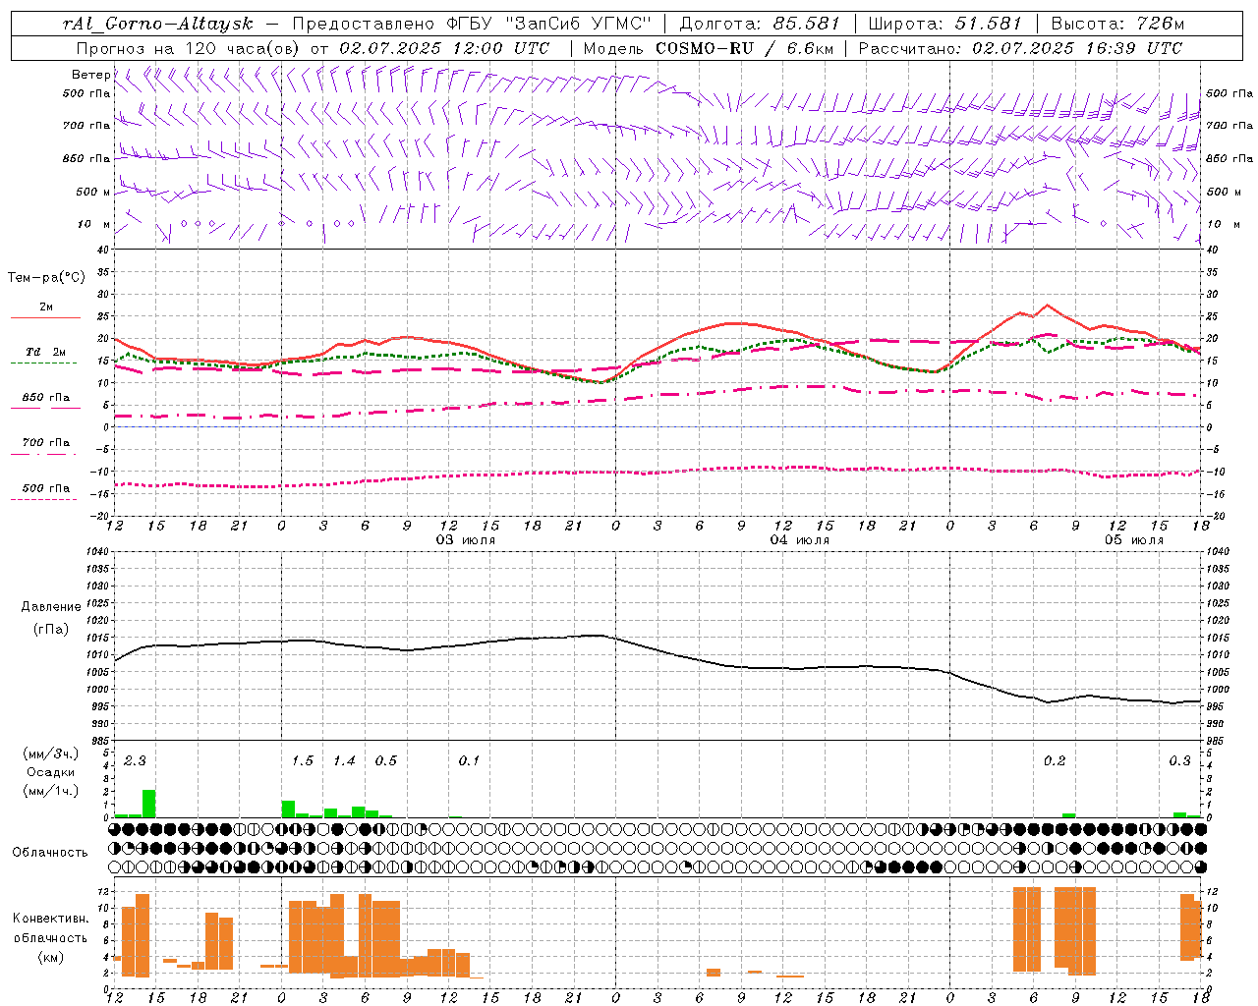
Task: Click the 'Тем-ра(°C)' temperature panel label
Action: 46,278
